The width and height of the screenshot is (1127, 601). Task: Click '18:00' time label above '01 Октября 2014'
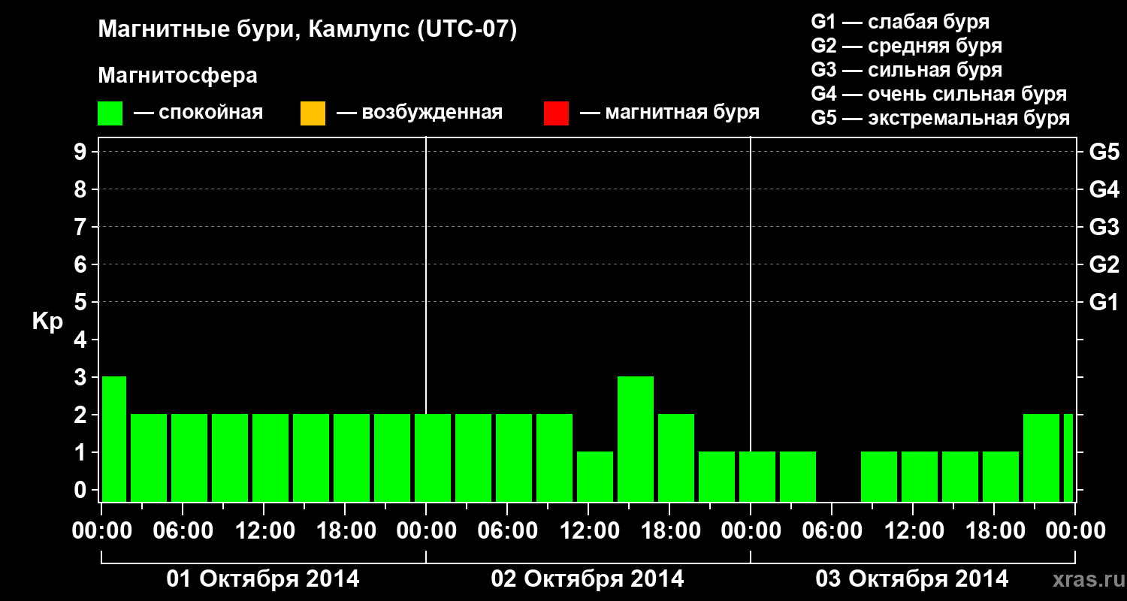[345, 531]
